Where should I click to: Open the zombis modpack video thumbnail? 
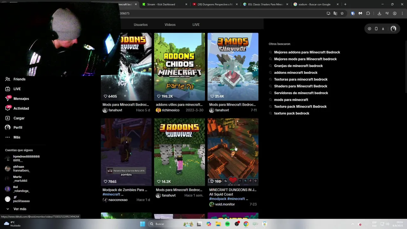point(126,152)
